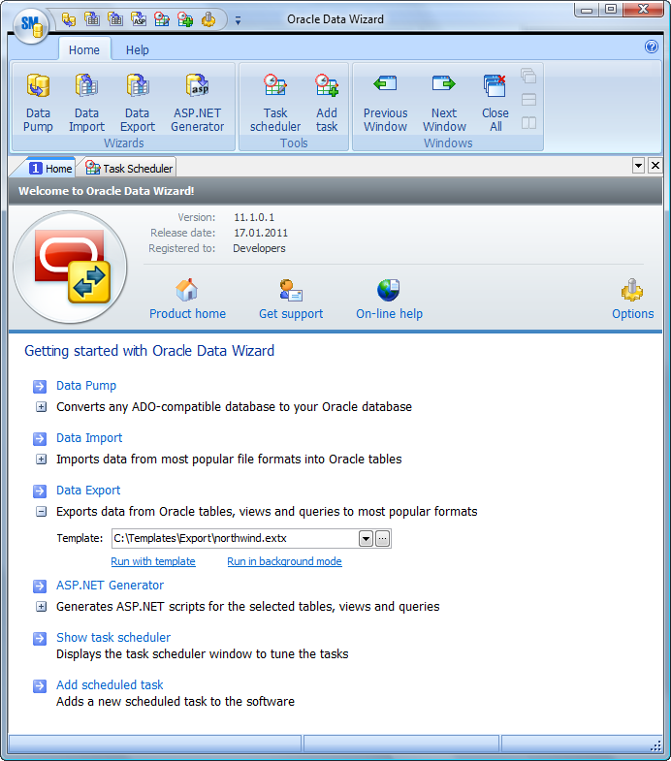Click Close All in ribbon Windows group
This screenshot has width=671, height=761.
pos(495,103)
